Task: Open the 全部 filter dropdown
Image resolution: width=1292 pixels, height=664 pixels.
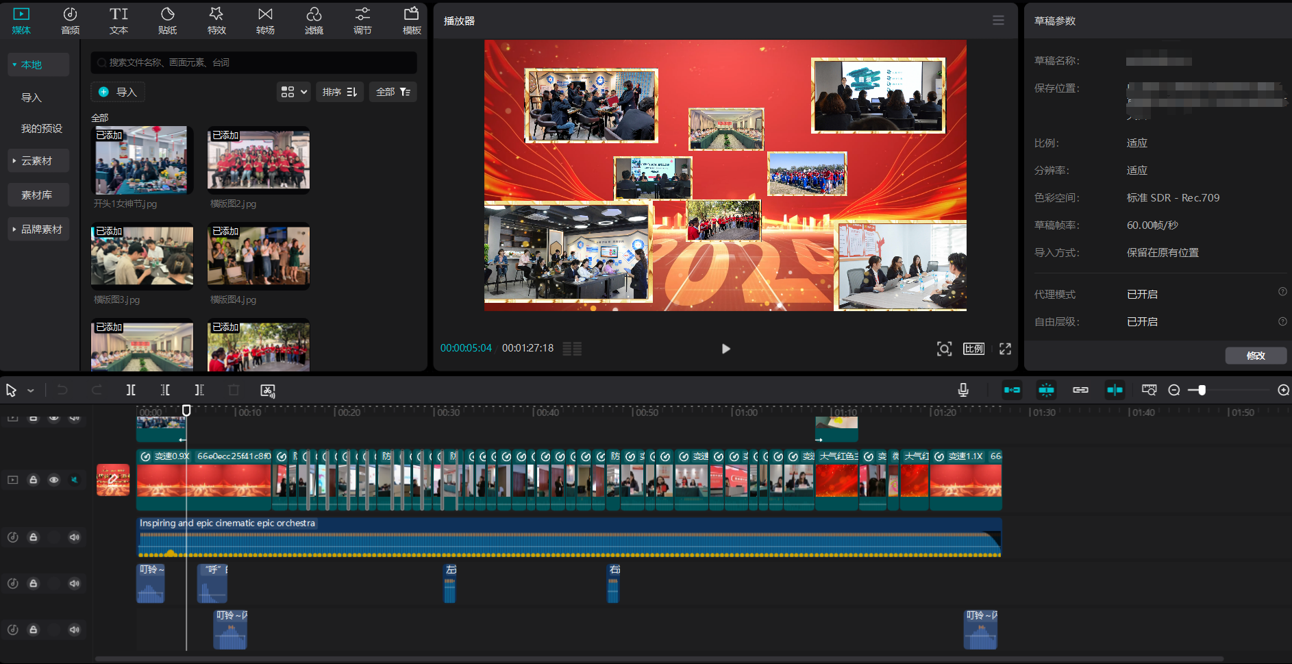Action: [393, 92]
